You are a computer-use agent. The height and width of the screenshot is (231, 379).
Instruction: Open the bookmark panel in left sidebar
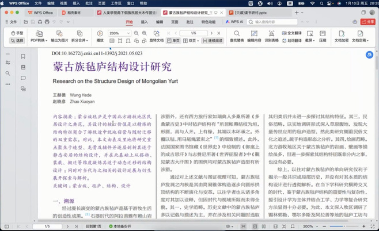coord(24,56)
